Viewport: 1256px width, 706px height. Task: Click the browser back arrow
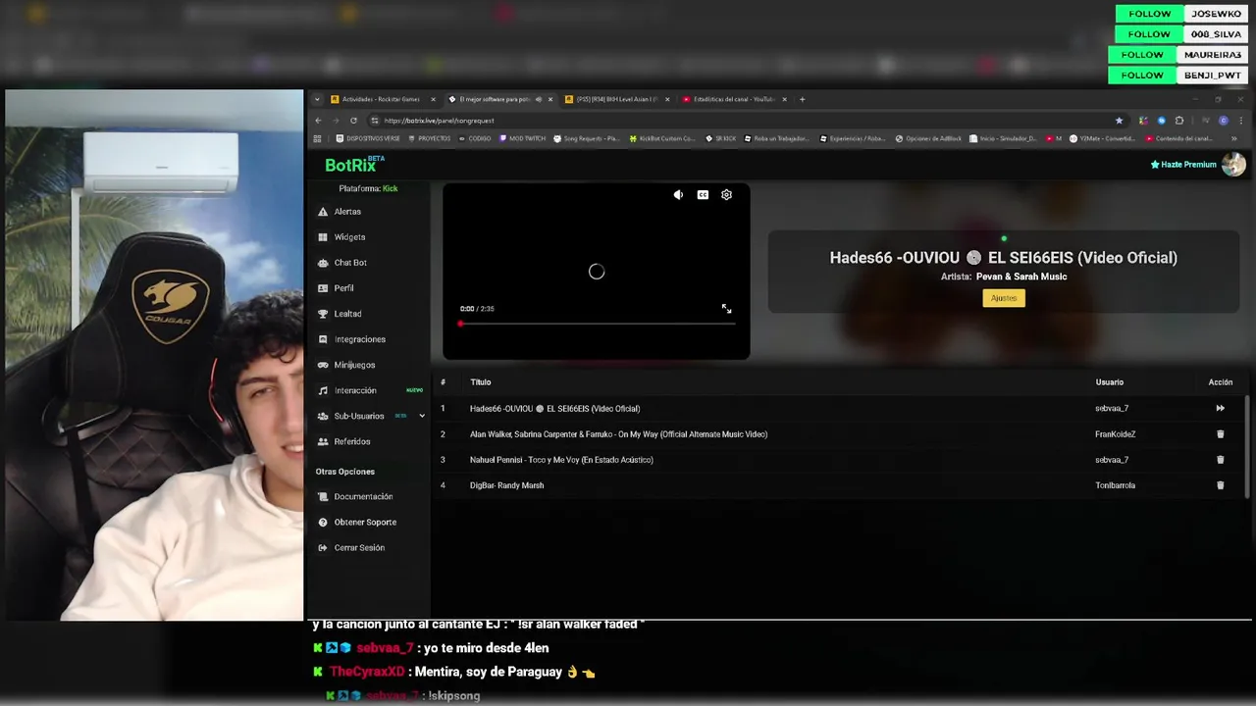coord(318,121)
